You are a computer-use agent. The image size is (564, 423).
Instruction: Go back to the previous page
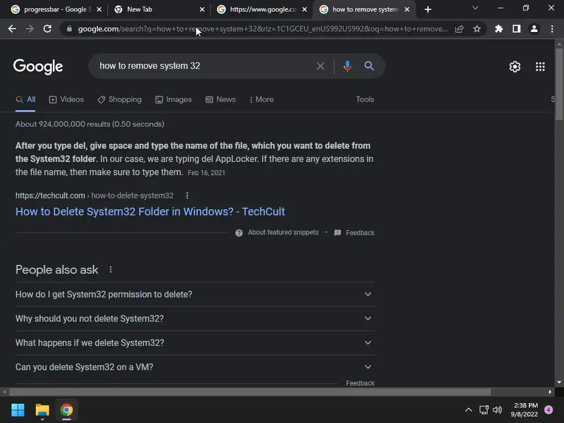coord(12,29)
